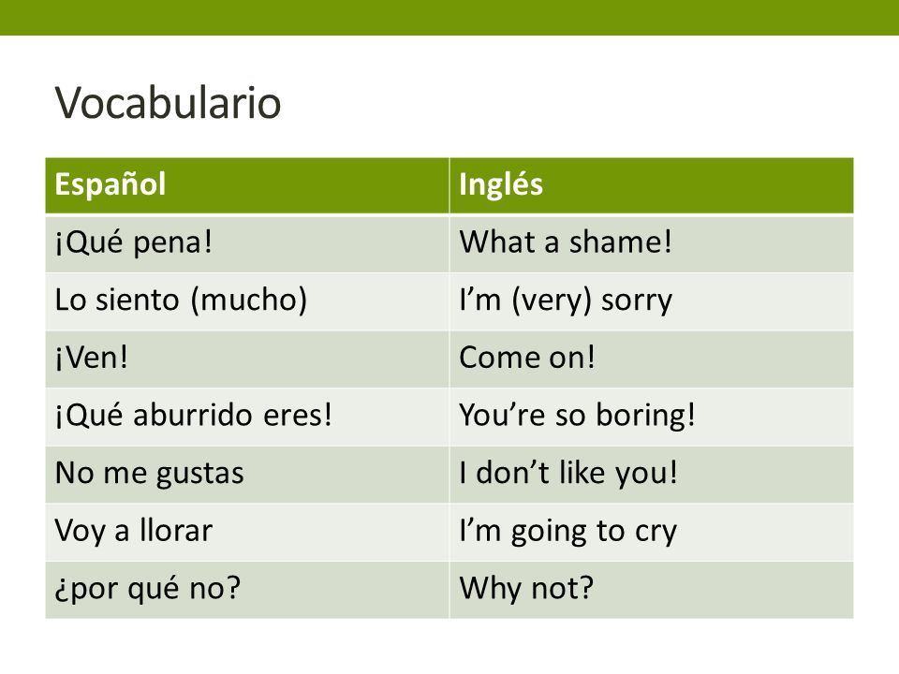
Task: Select the You're so boring! cell
Action: point(652,417)
